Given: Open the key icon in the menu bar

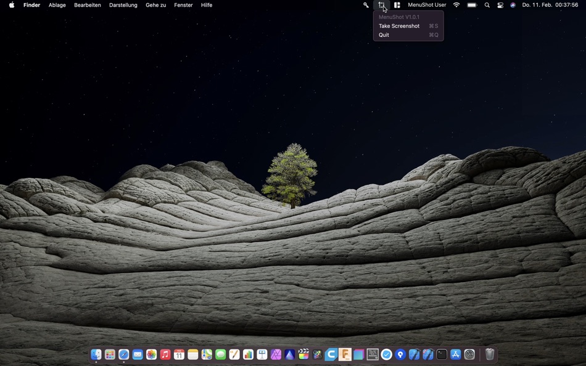Looking at the screenshot, I should coord(366,5).
